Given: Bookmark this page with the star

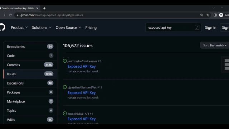Looking at the screenshot, I should pyautogui.click(x=208, y=15).
